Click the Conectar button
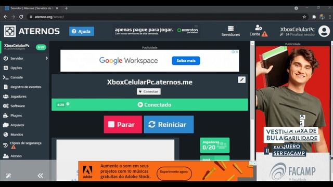 (x=149, y=91)
